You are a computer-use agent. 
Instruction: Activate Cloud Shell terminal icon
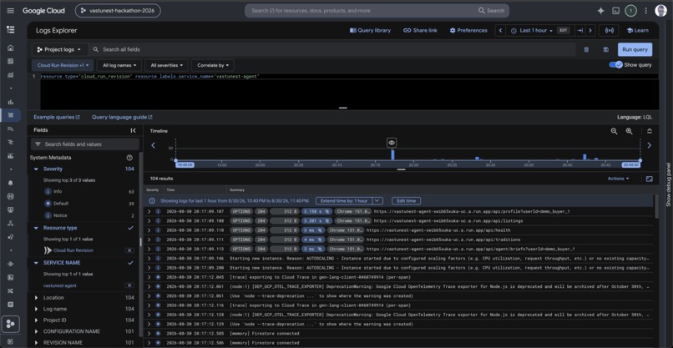[615, 11]
